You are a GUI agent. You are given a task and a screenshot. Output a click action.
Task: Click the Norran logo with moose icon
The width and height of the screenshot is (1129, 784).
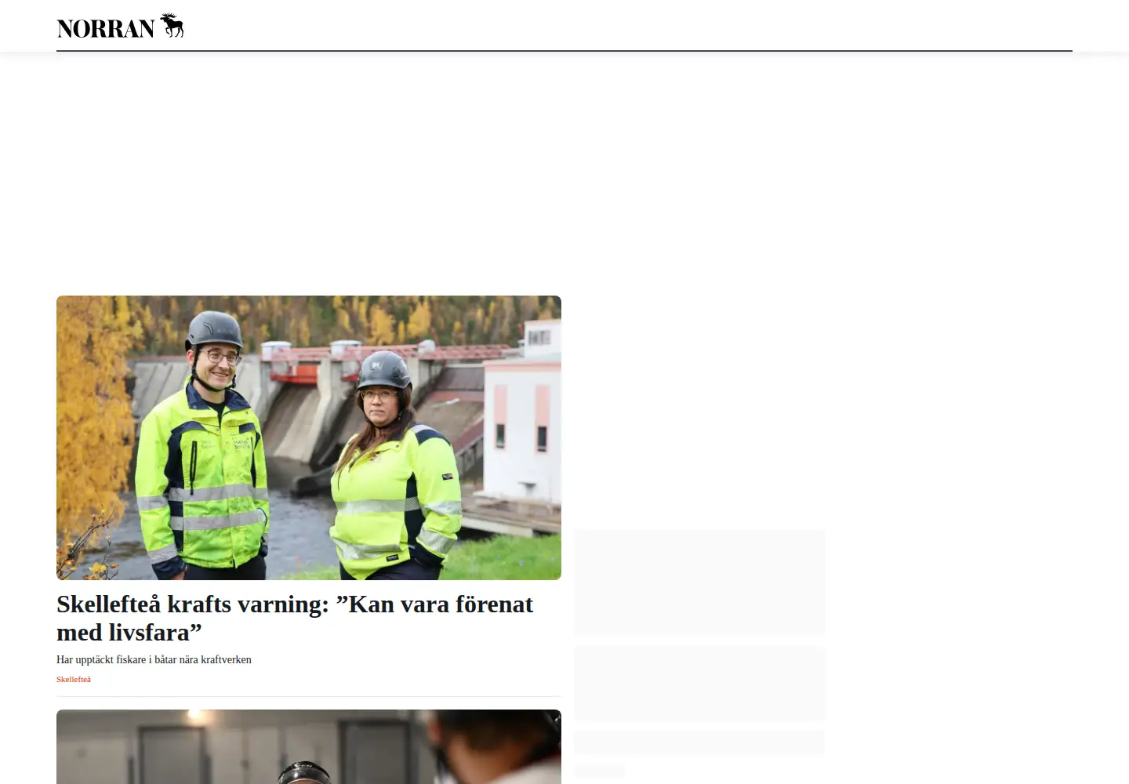[121, 26]
